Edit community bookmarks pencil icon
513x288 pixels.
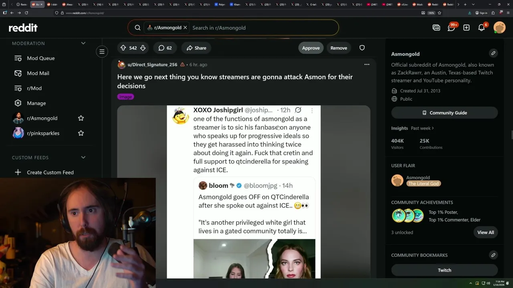(493, 255)
